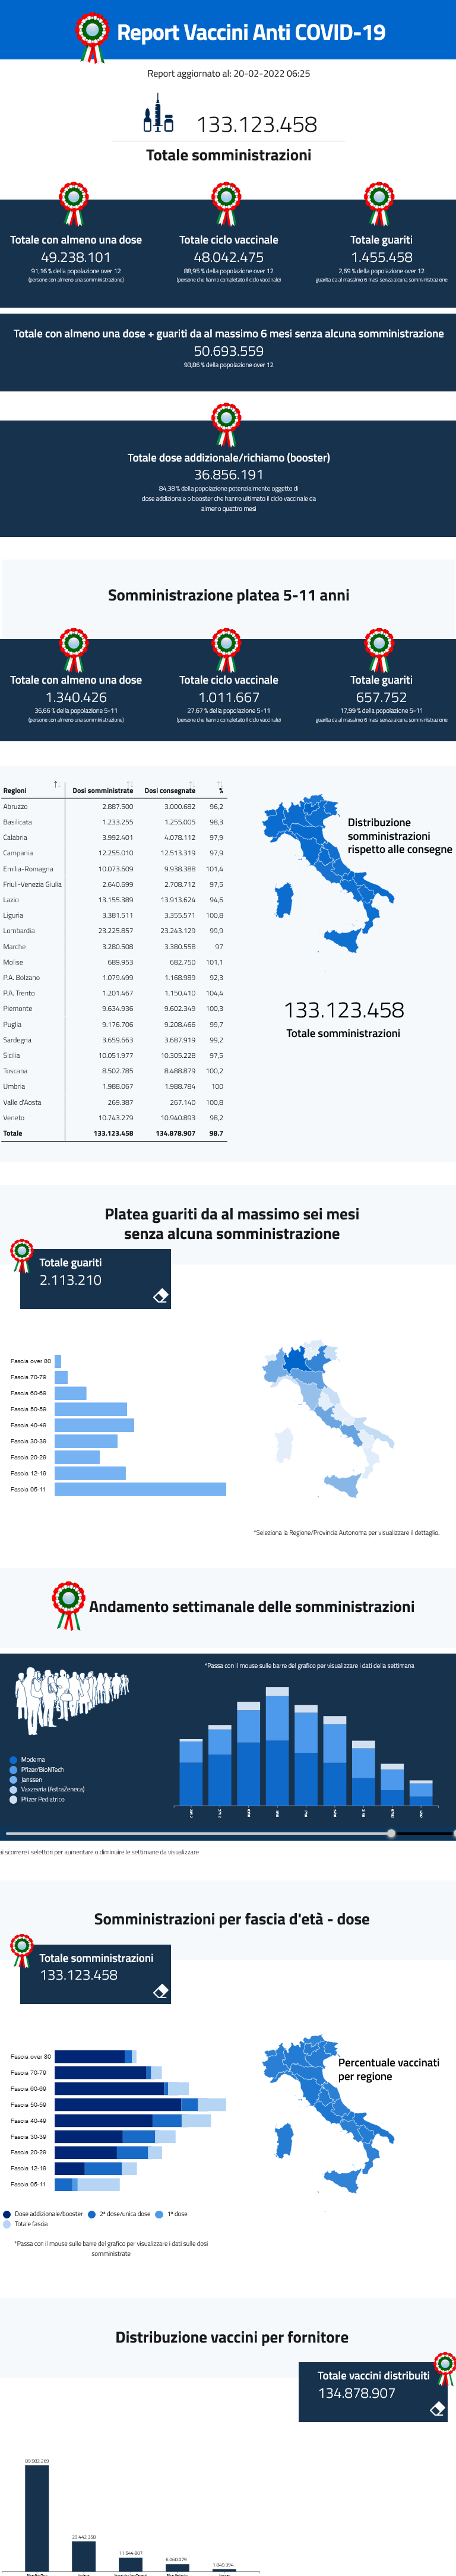Click the eraser icon in Totale vaccini distribuiti card
The image size is (456, 2576).
click(437, 2409)
